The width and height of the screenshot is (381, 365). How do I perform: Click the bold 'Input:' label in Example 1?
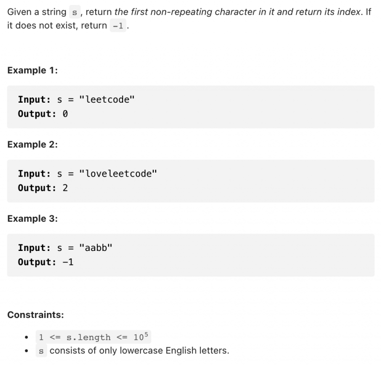click(34, 100)
